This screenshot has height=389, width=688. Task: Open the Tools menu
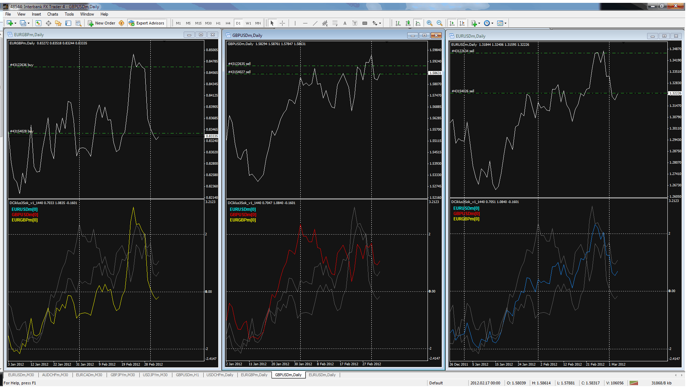click(x=69, y=14)
